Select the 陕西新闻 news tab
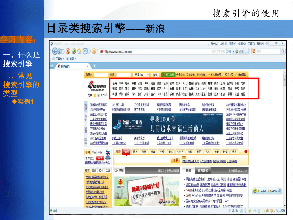293x220 pixels. click(203, 171)
